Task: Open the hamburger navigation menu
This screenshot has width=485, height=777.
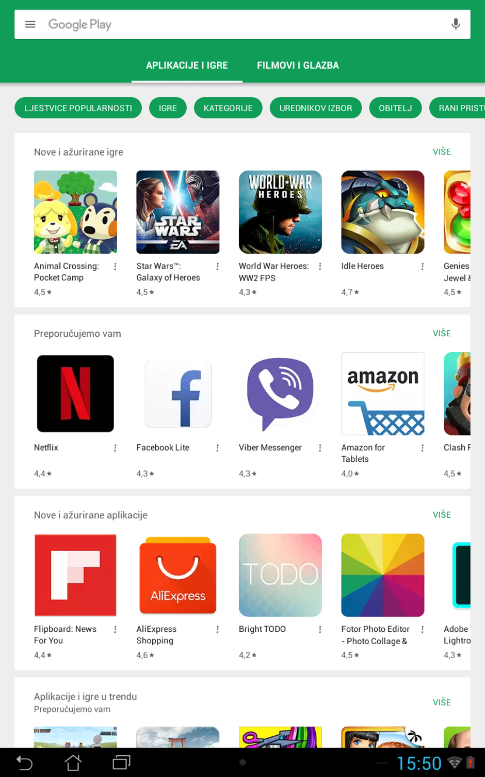Action: point(30,24)
